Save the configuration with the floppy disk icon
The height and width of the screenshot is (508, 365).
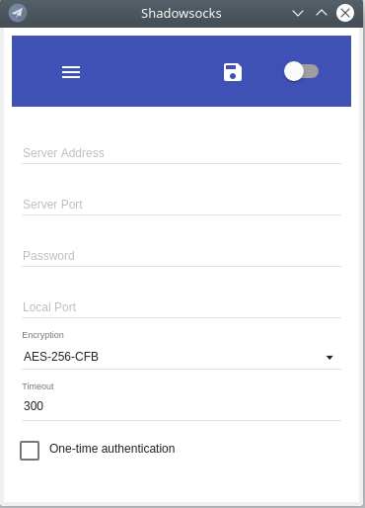(233, 72)
